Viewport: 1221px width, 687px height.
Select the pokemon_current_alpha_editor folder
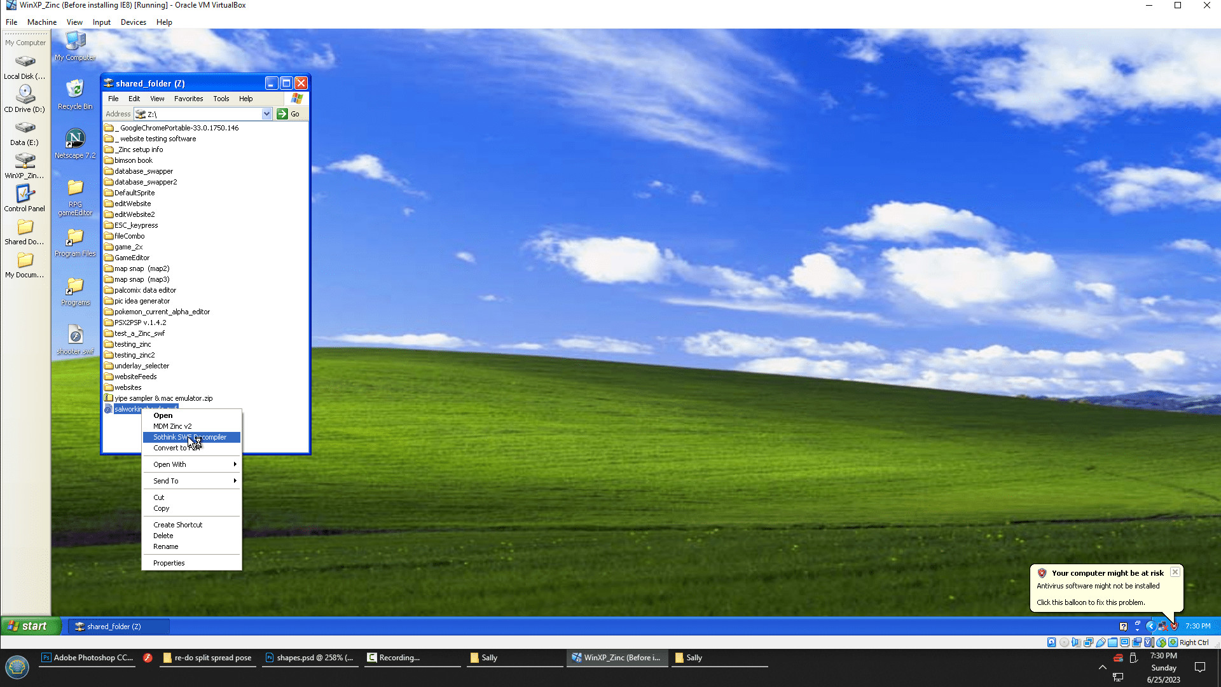162,312
